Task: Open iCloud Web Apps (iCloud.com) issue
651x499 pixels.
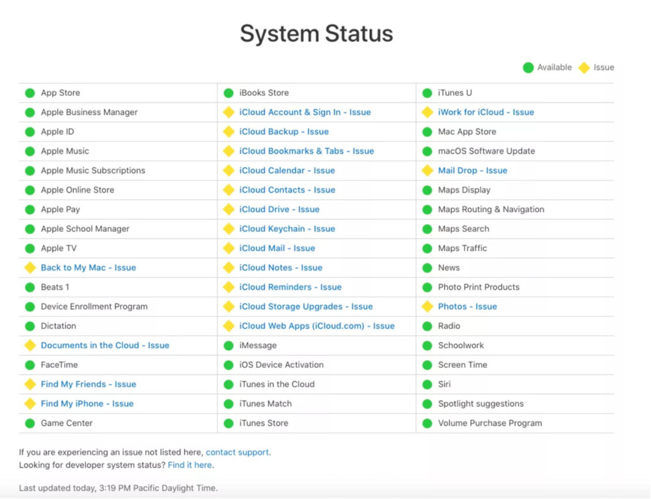Action: 316,326
